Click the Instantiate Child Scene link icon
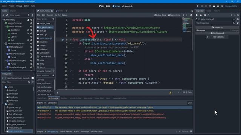This screenshot has height=135, width=241. pyautogui.click(x=7, y=15)
